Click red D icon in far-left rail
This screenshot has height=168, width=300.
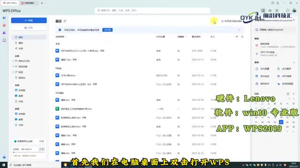[x=4, y=25]
